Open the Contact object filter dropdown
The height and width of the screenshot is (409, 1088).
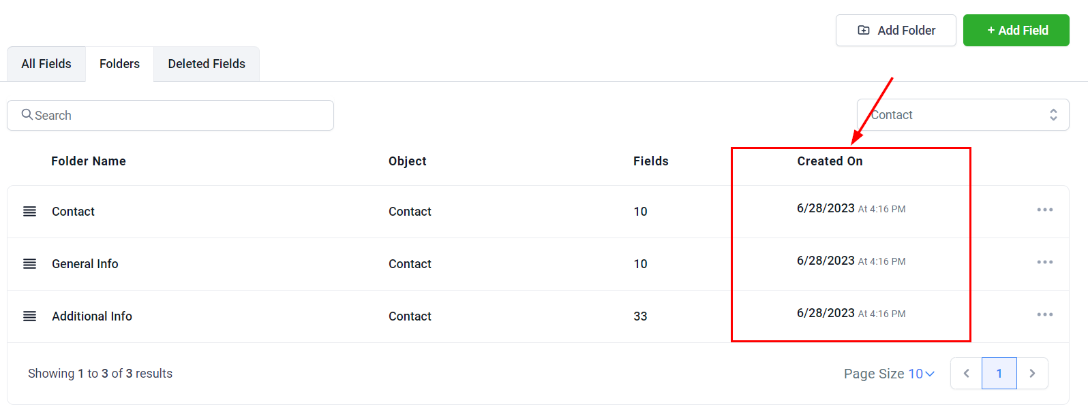963,115
